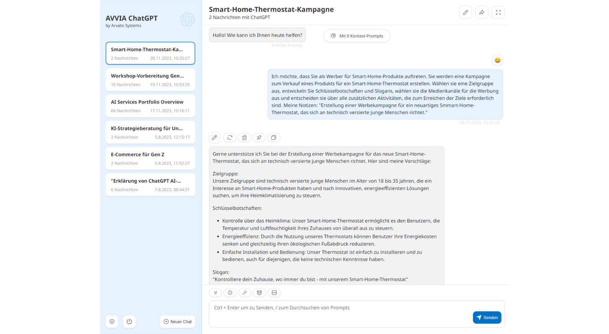Click the AVVIA ChatGPT sidebar title
The width and height of the screenshot is (609, 334).
pyautogui.click(x=132, y=18)
